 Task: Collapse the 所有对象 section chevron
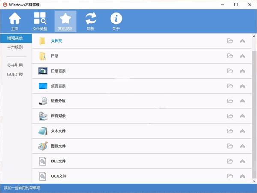(x=242, y=116)
